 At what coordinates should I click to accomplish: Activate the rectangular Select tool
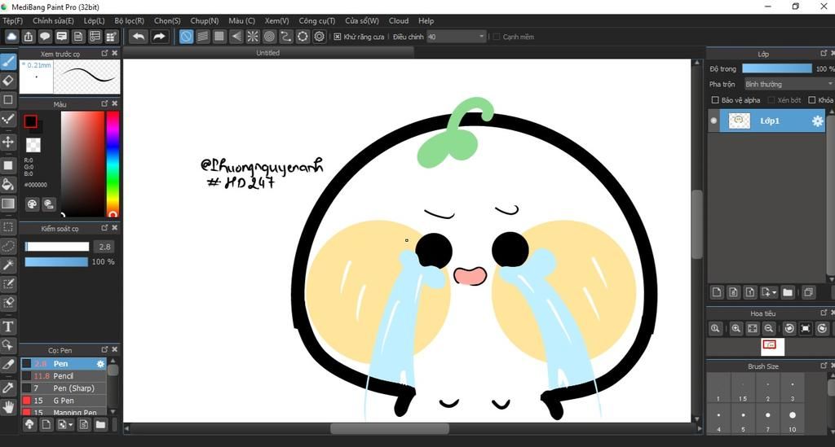pos(8,227)
